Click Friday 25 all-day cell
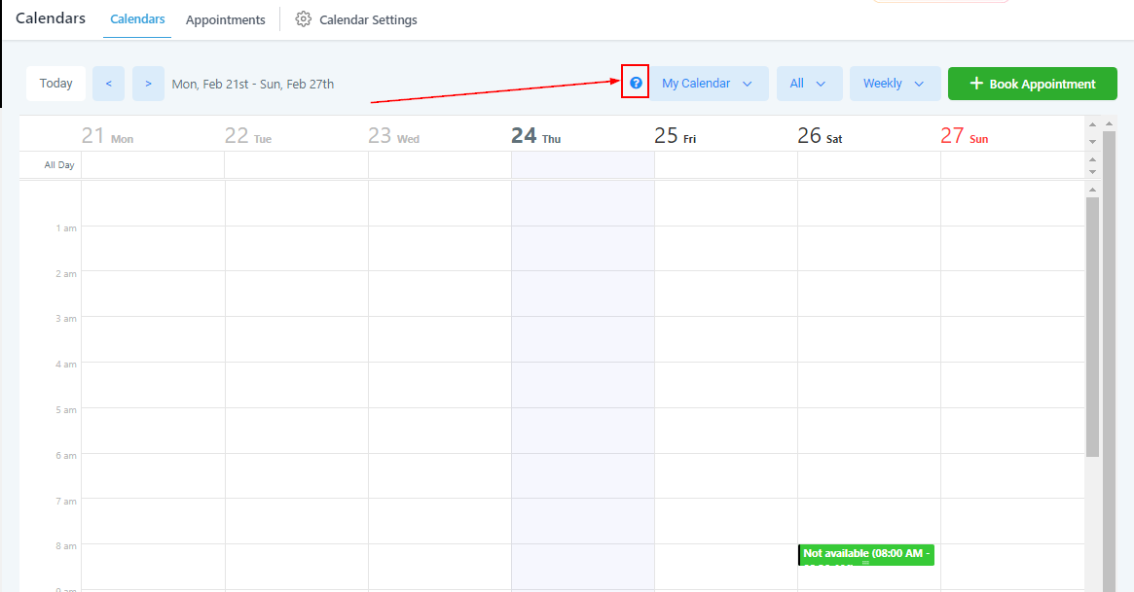Screen dimensions: 1134x592 click(725, 165)
